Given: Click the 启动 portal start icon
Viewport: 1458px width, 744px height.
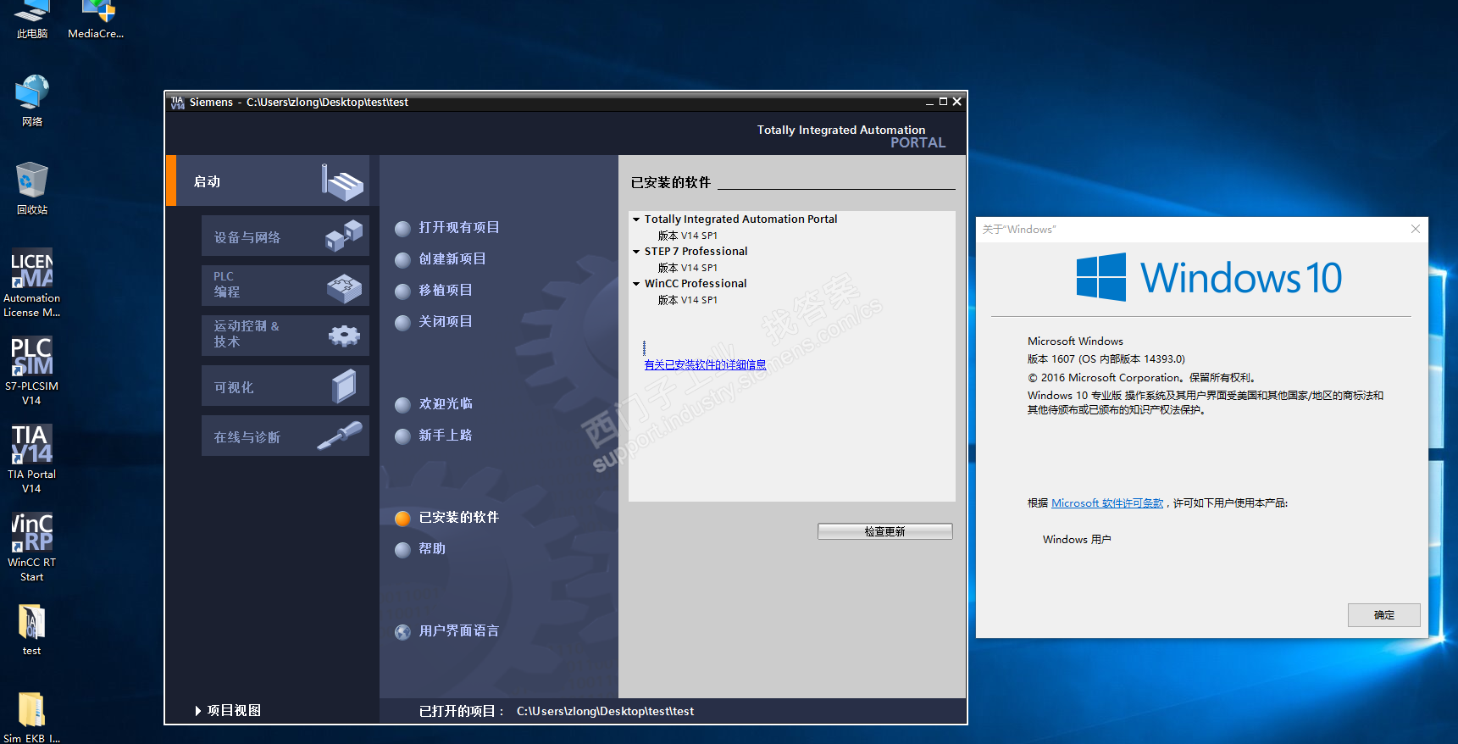Looking at the screenshot, I should tap(342, 182).
